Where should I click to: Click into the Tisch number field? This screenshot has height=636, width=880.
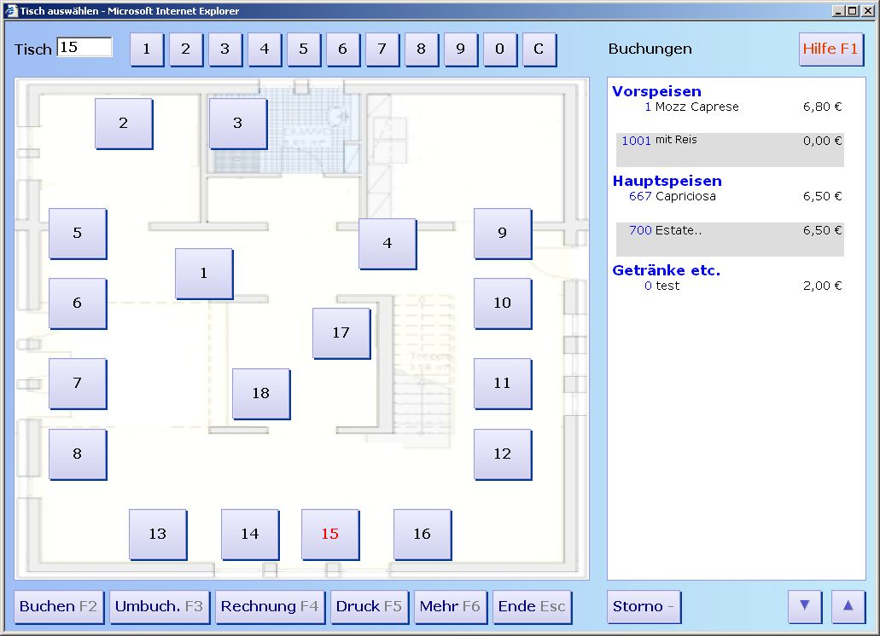coord(85,48)
